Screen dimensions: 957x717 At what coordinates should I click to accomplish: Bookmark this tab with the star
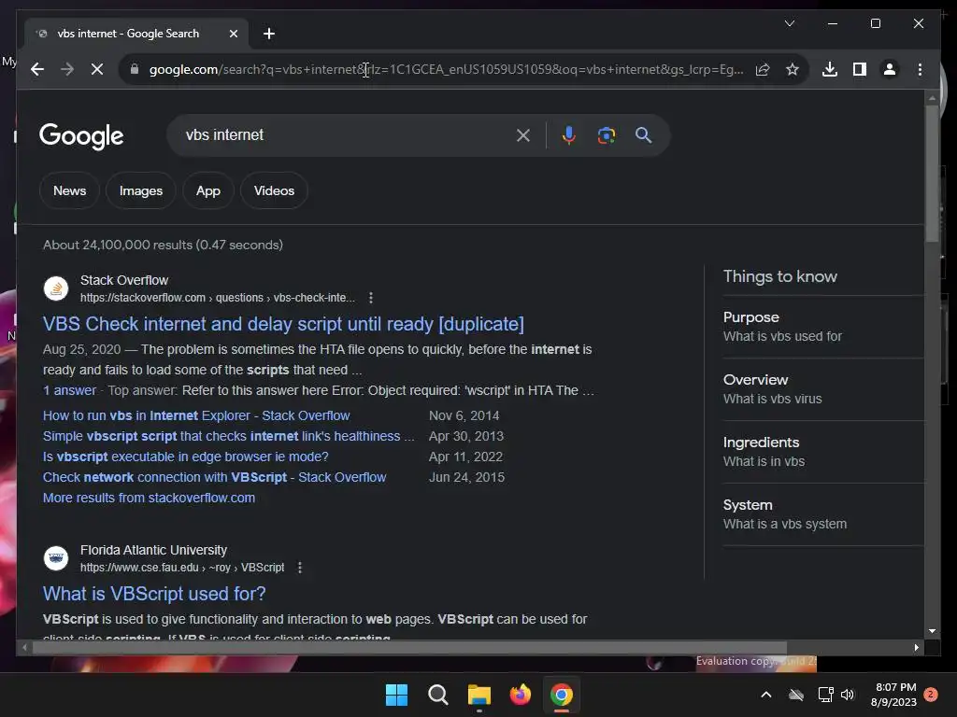coord(793,69)
